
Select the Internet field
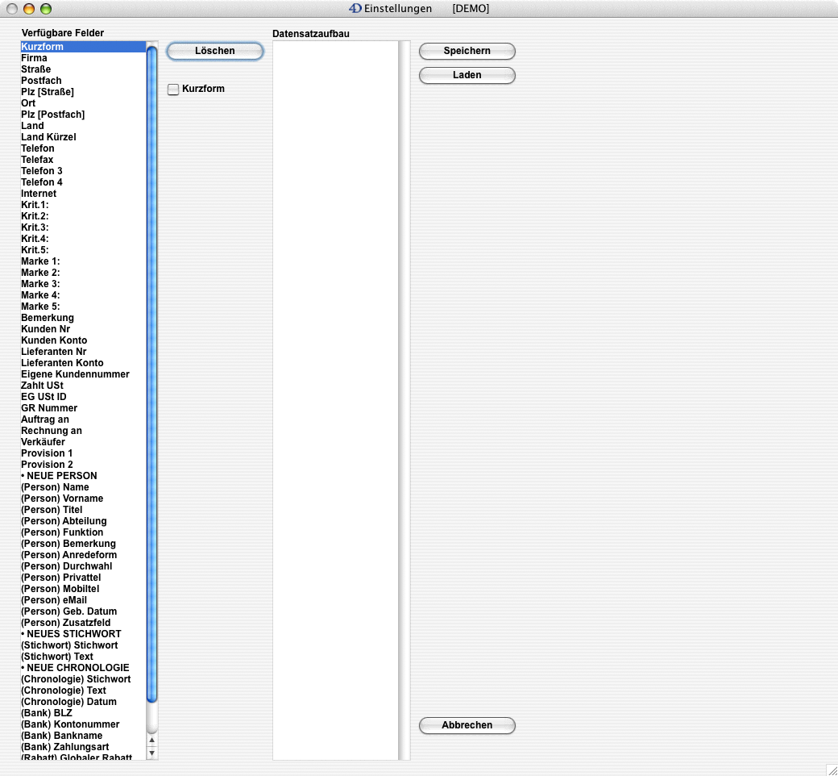point(39,194)
